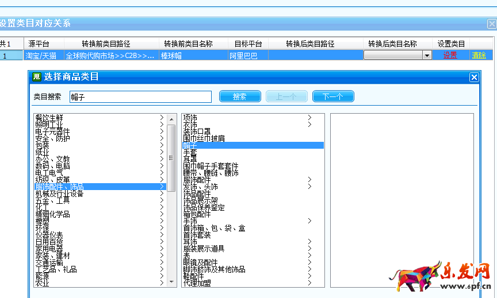
Task: Click the green app icon in dialog title
Action: pyautogui.click(x=37, y=77)
